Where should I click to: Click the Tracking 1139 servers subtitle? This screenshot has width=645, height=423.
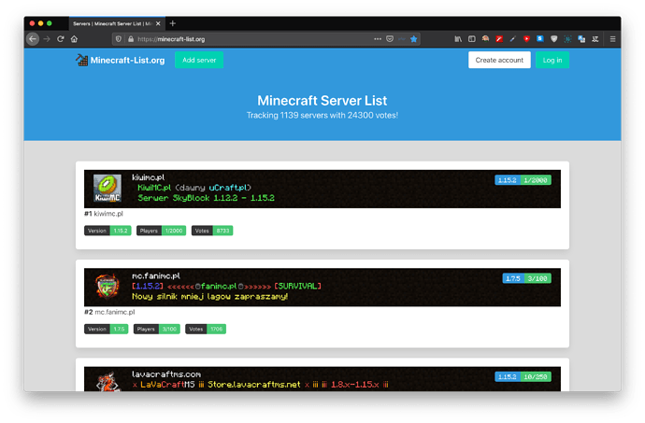click(322, 116)
